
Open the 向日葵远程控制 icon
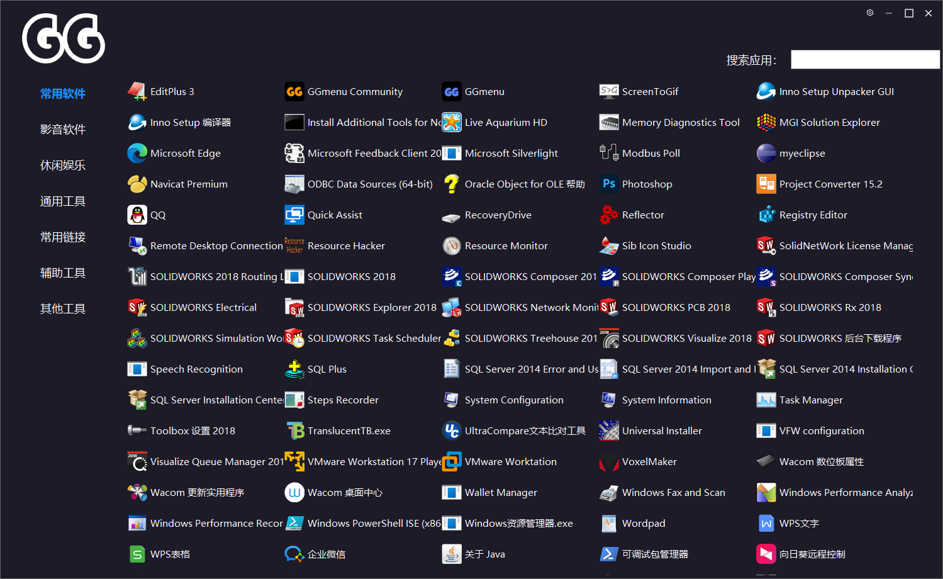pyautogui.click(x=766, y=554)
